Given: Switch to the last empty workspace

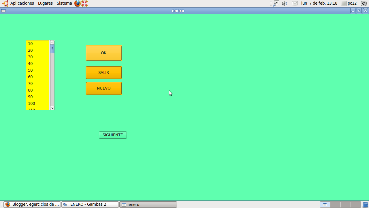Looking at the screenshot, I should [356, 205].
